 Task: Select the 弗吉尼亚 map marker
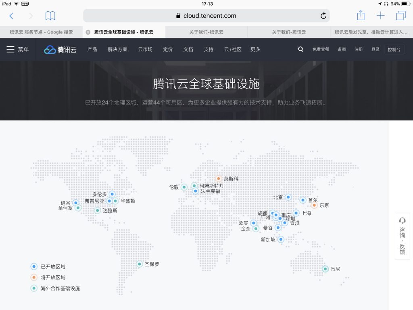[x=109, y=201]
